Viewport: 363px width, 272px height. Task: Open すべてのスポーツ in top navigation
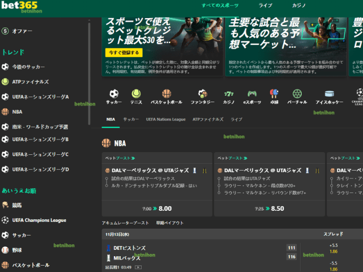pos(220,5)
